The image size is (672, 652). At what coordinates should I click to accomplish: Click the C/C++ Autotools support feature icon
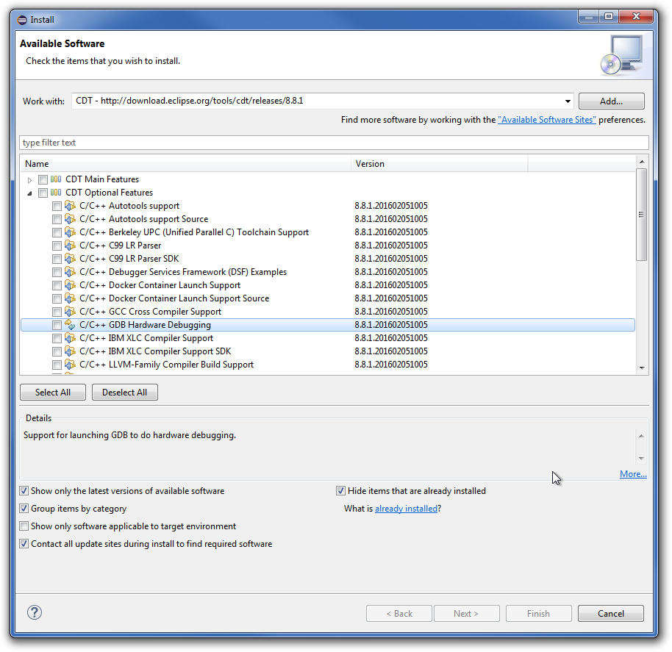coord(71,206)
